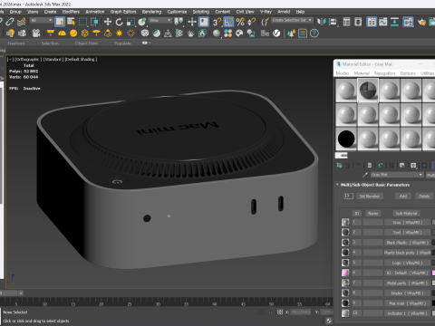Open the Schematic View icon
Image resolution: width=435 pixels, height=326 pixels.
(x=394, y=22)
